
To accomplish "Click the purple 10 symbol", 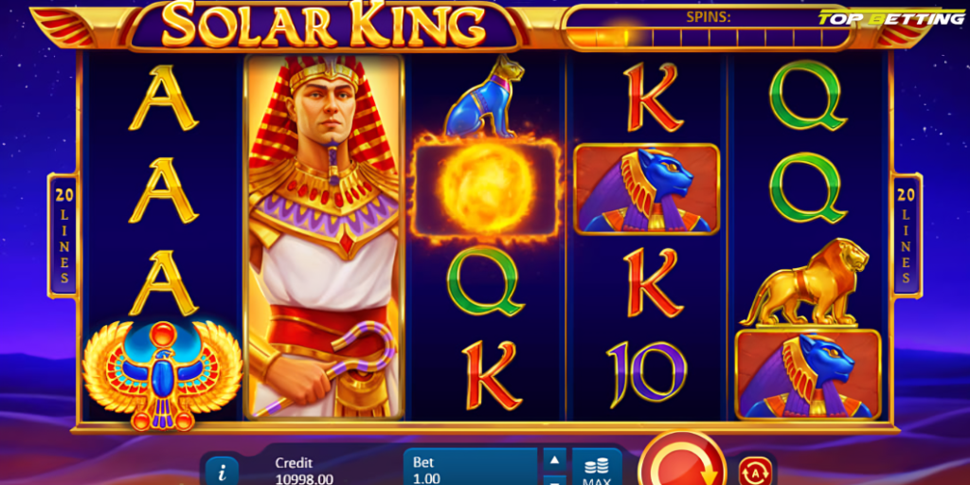I will pyautogui.click(x=646, y=375).
